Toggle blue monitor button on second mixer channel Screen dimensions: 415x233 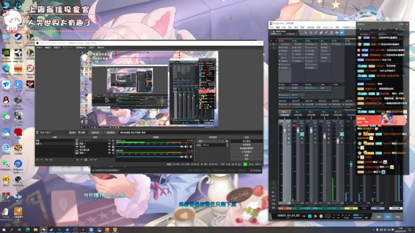[x=302, y=134]
